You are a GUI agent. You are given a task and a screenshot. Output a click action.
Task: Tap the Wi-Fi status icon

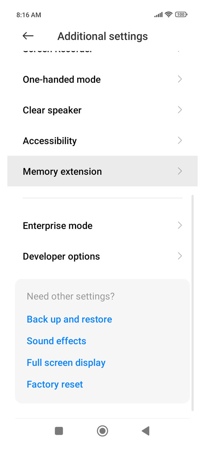[169, 14]
